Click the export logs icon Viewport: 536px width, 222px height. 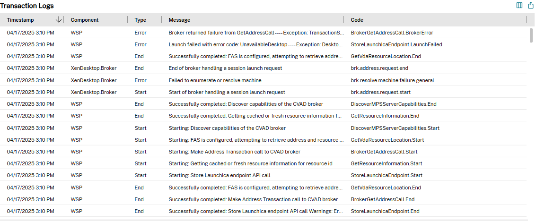tap(531, 6)
